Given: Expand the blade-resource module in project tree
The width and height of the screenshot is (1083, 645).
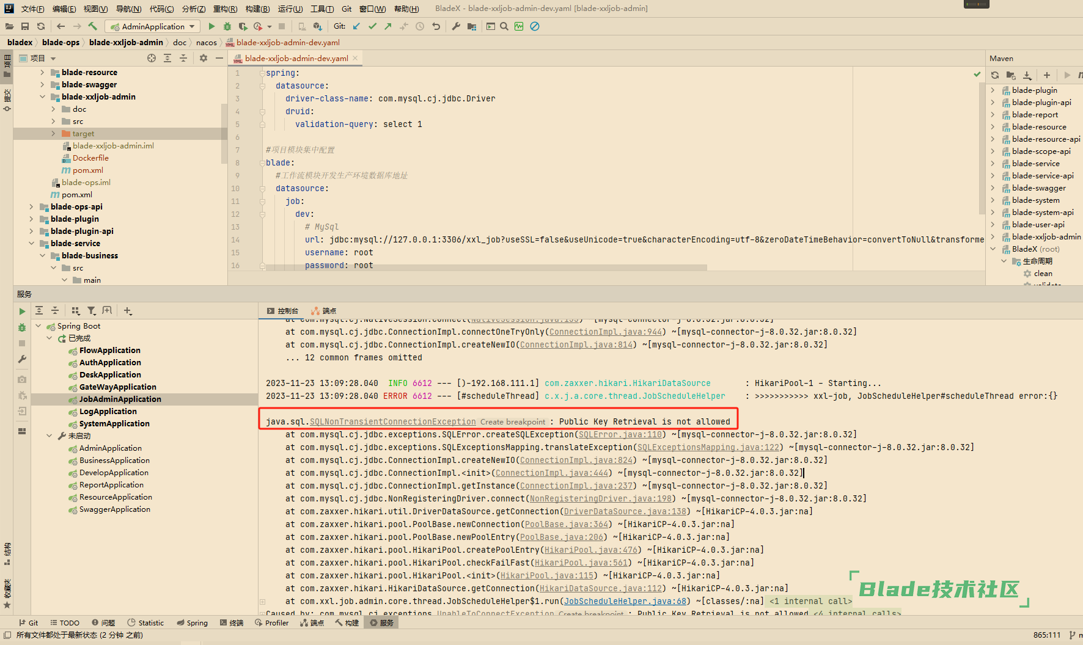Looking at the screenshot, I should 42,72.
